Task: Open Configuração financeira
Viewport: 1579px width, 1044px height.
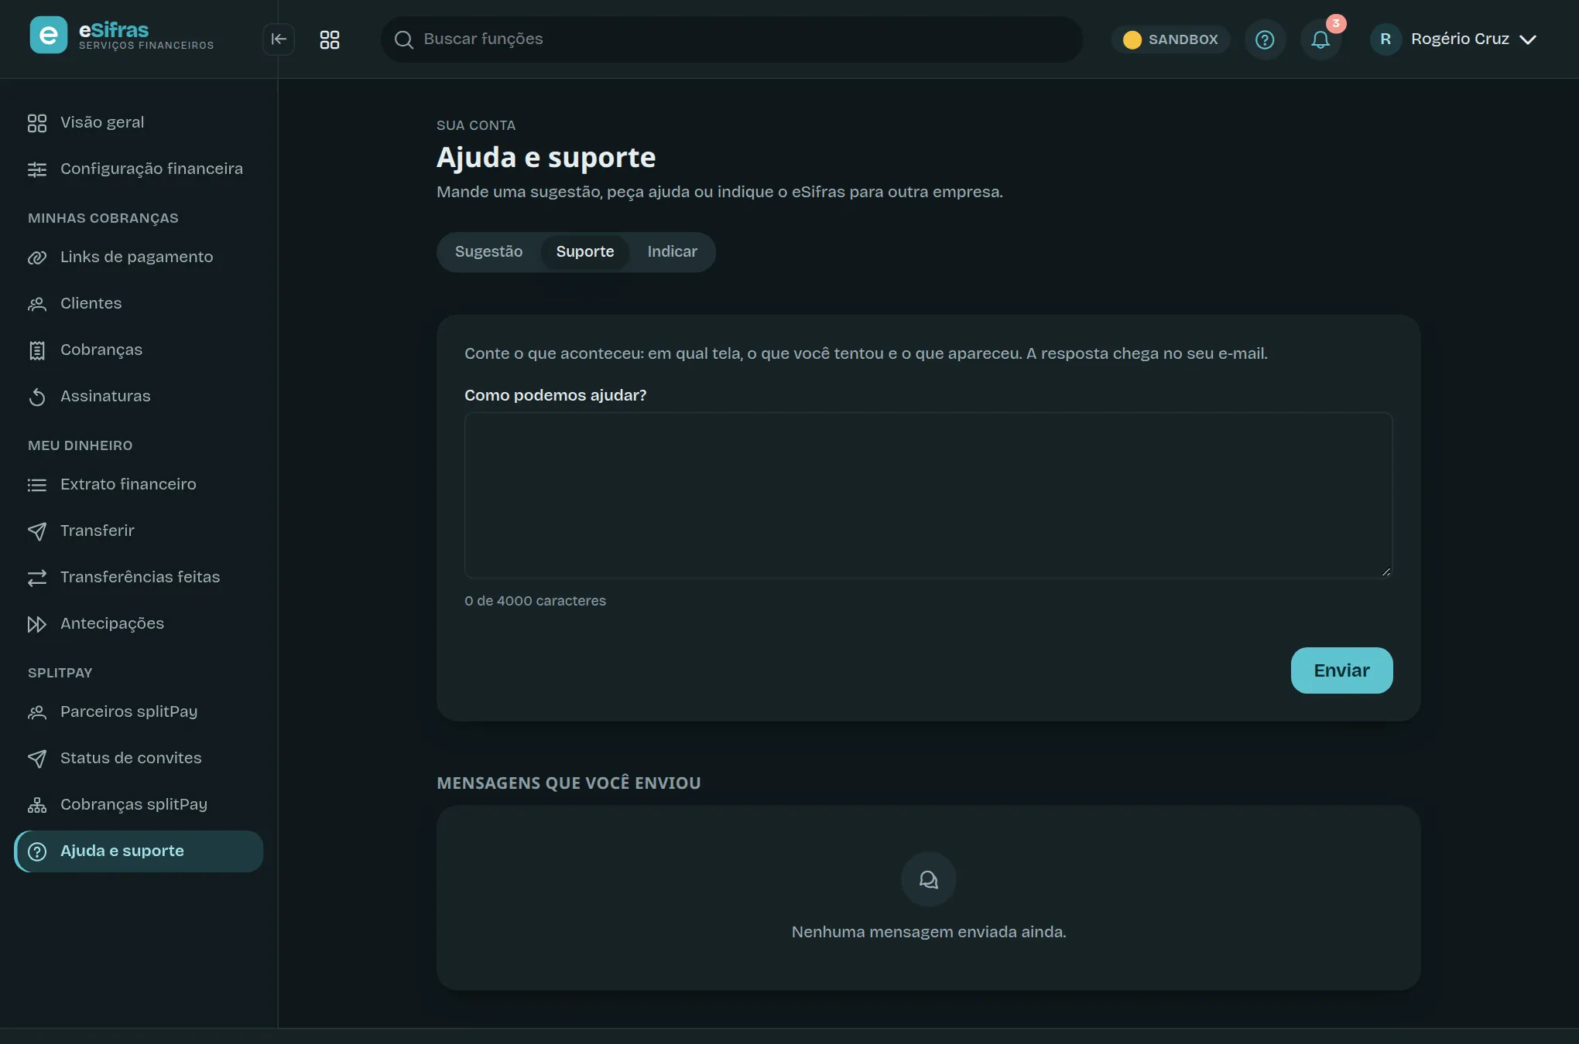Action: click(x=139, y=169)
